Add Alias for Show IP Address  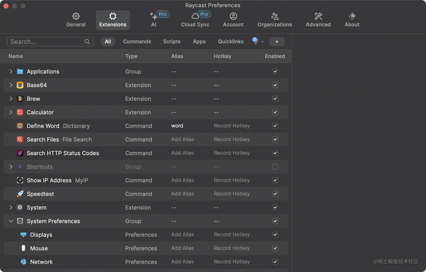click(x=182, y=180)
